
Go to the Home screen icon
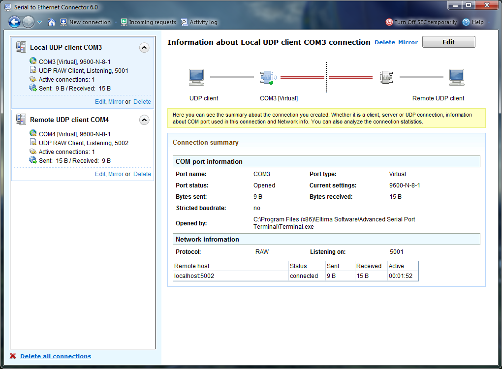(52, 22)
